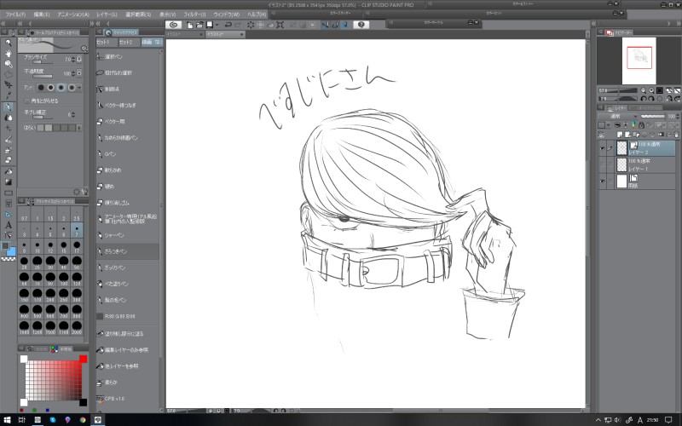
Task: Adjust 手ブレ補正 stepper arrows
Action: point(73,115)
